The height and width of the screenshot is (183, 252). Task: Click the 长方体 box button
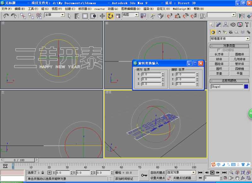(x=219, y=54)
